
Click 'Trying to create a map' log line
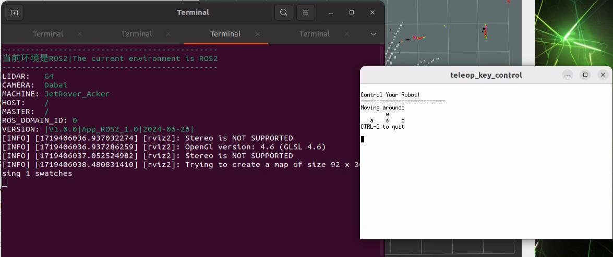[x=181, y=164]
